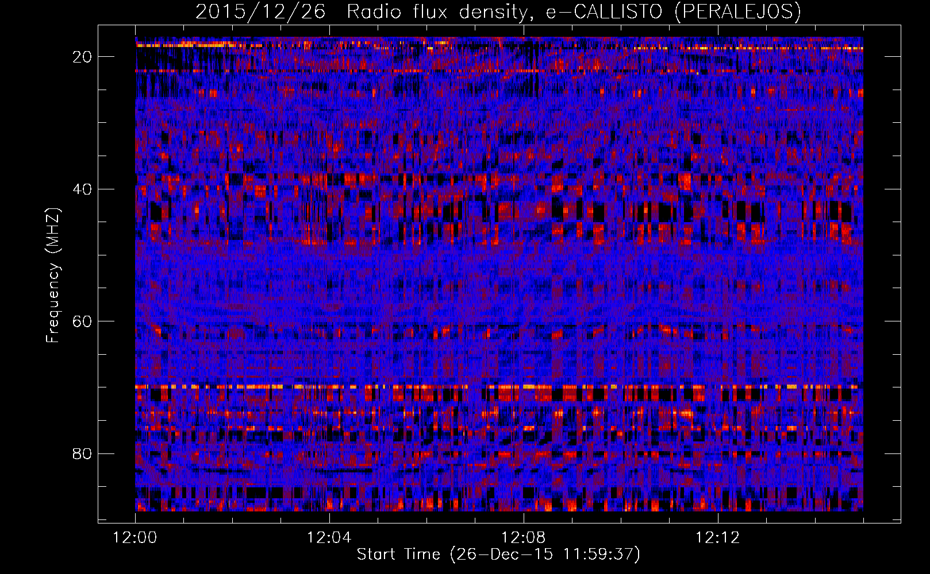Click the '80' frequency tick label
Viewport: 930px width, 574px height.
click(x=82, y=453)
